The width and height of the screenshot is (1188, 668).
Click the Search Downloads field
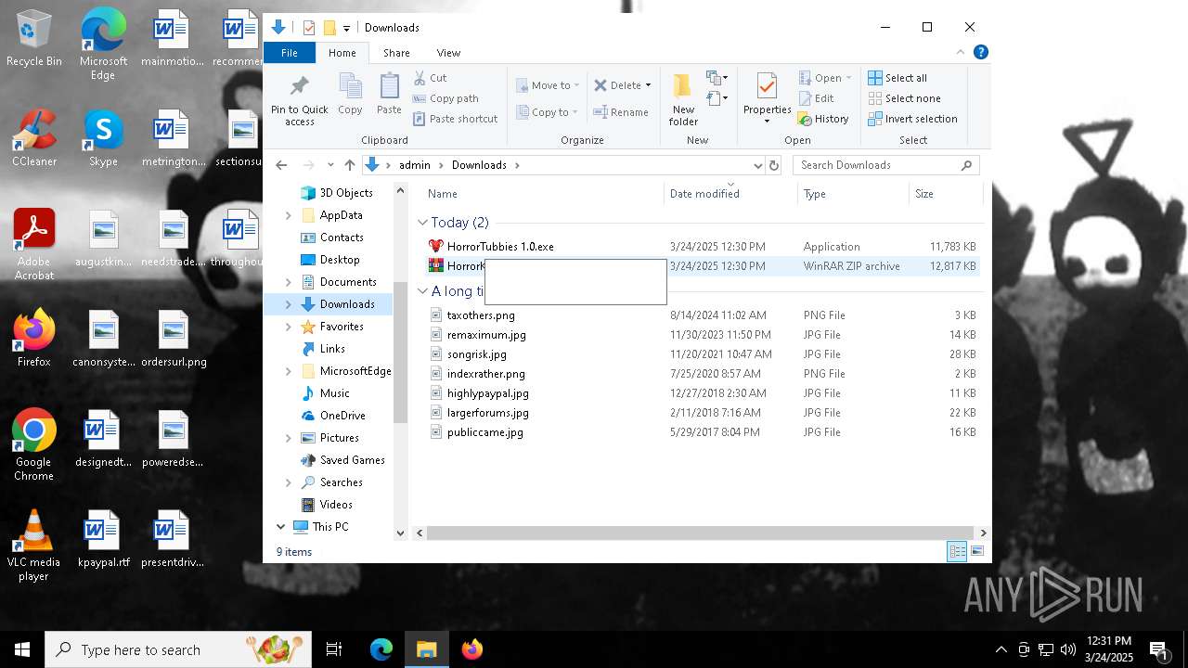pos(885,165)
